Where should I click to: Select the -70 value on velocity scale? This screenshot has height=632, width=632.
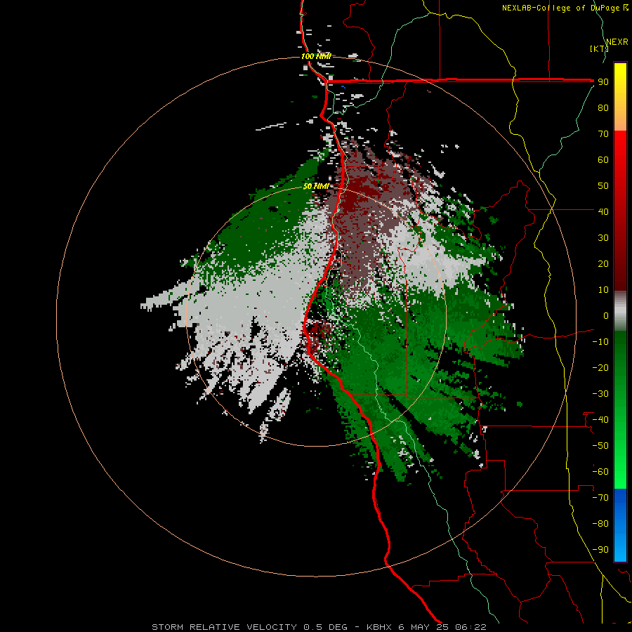click(600, 498)
